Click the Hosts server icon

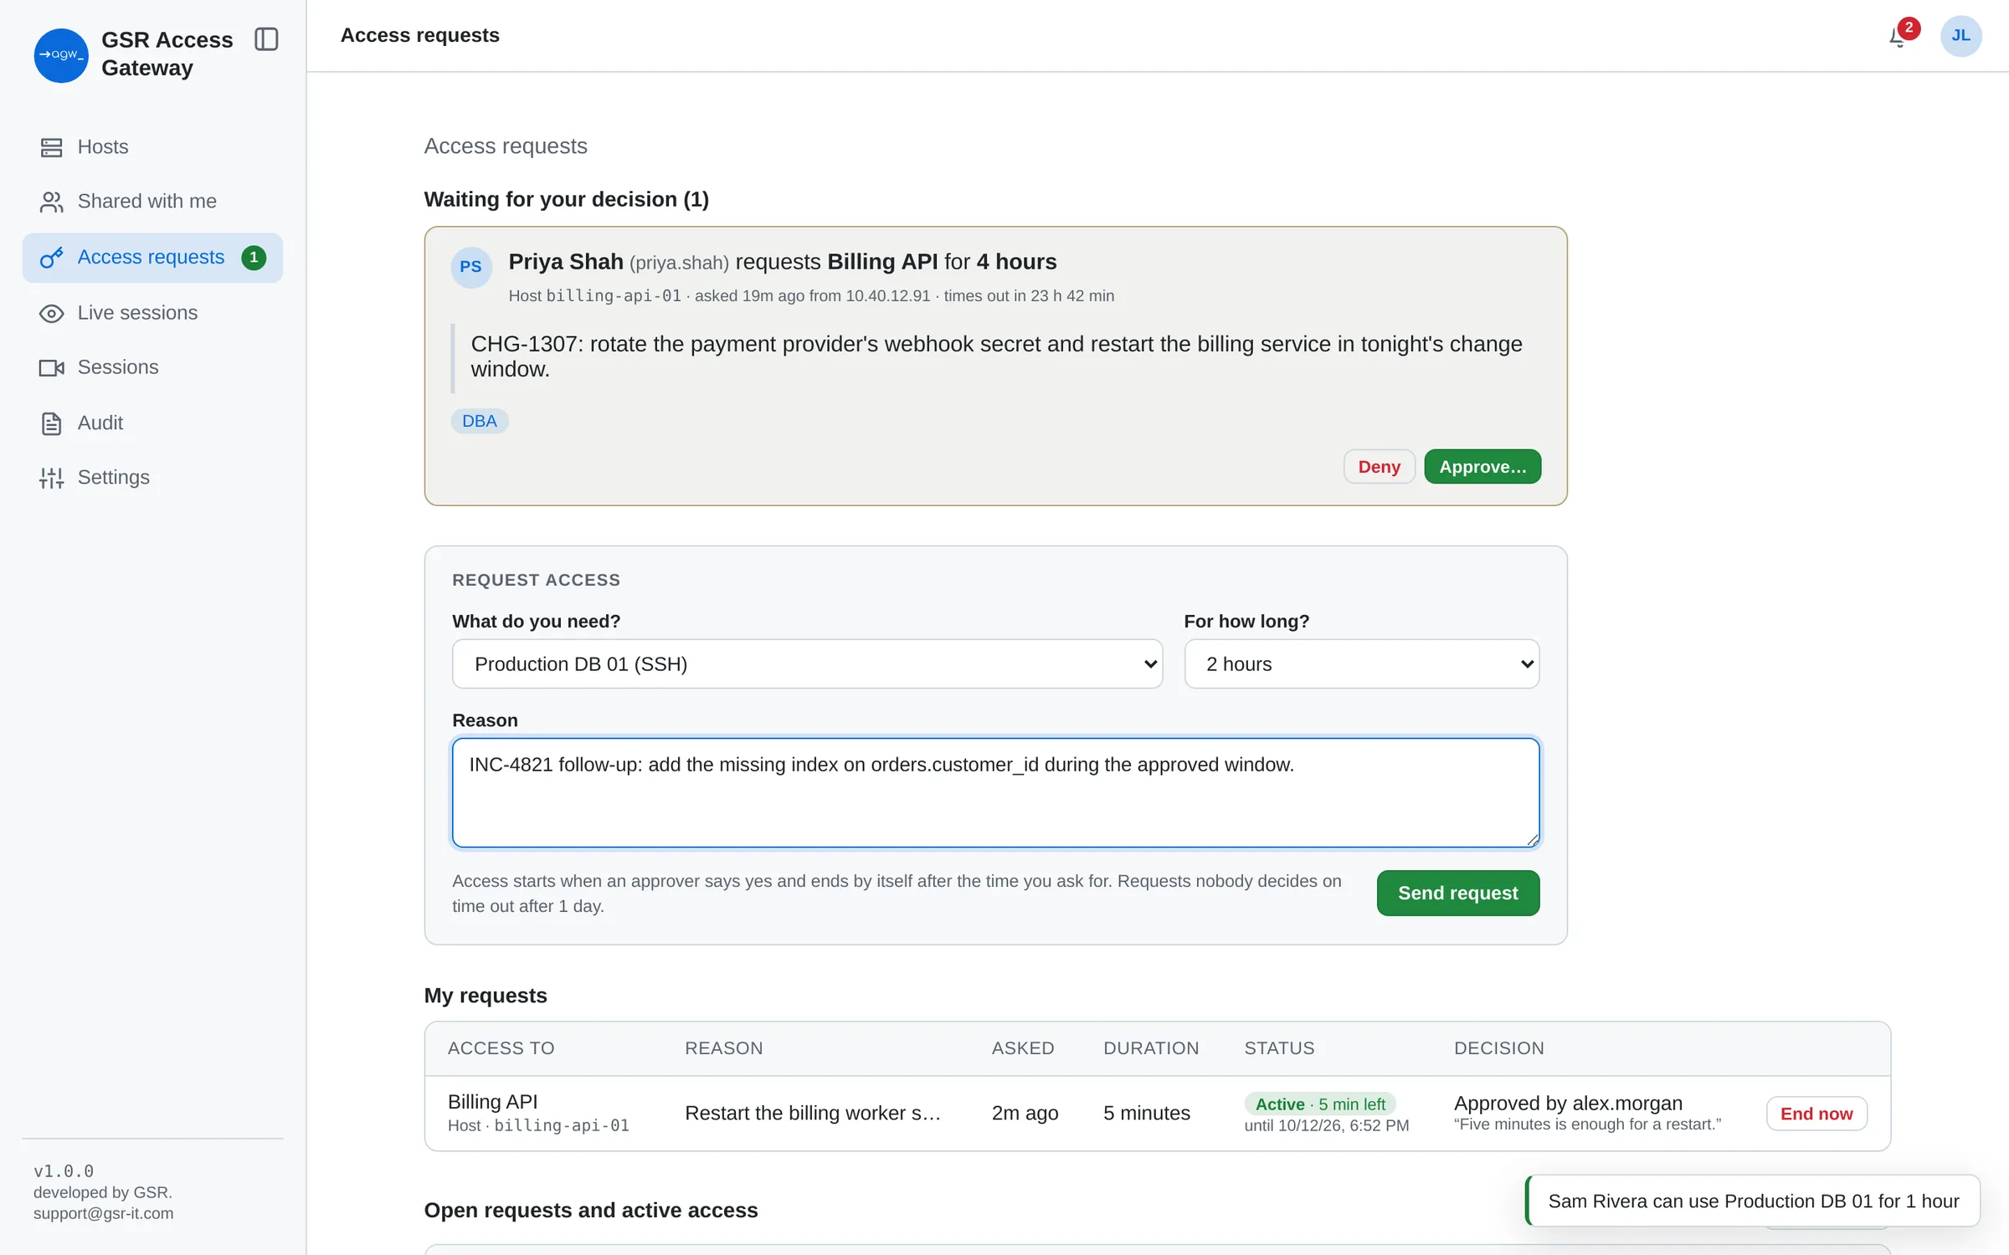52,147
